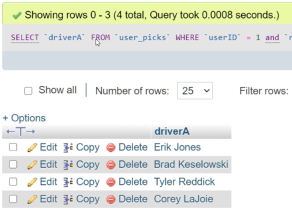This screenshot has width=292, height=213.
Task: Click the Brad Keselowski cell
Action: pyautogui.click(x=191, y=165)
